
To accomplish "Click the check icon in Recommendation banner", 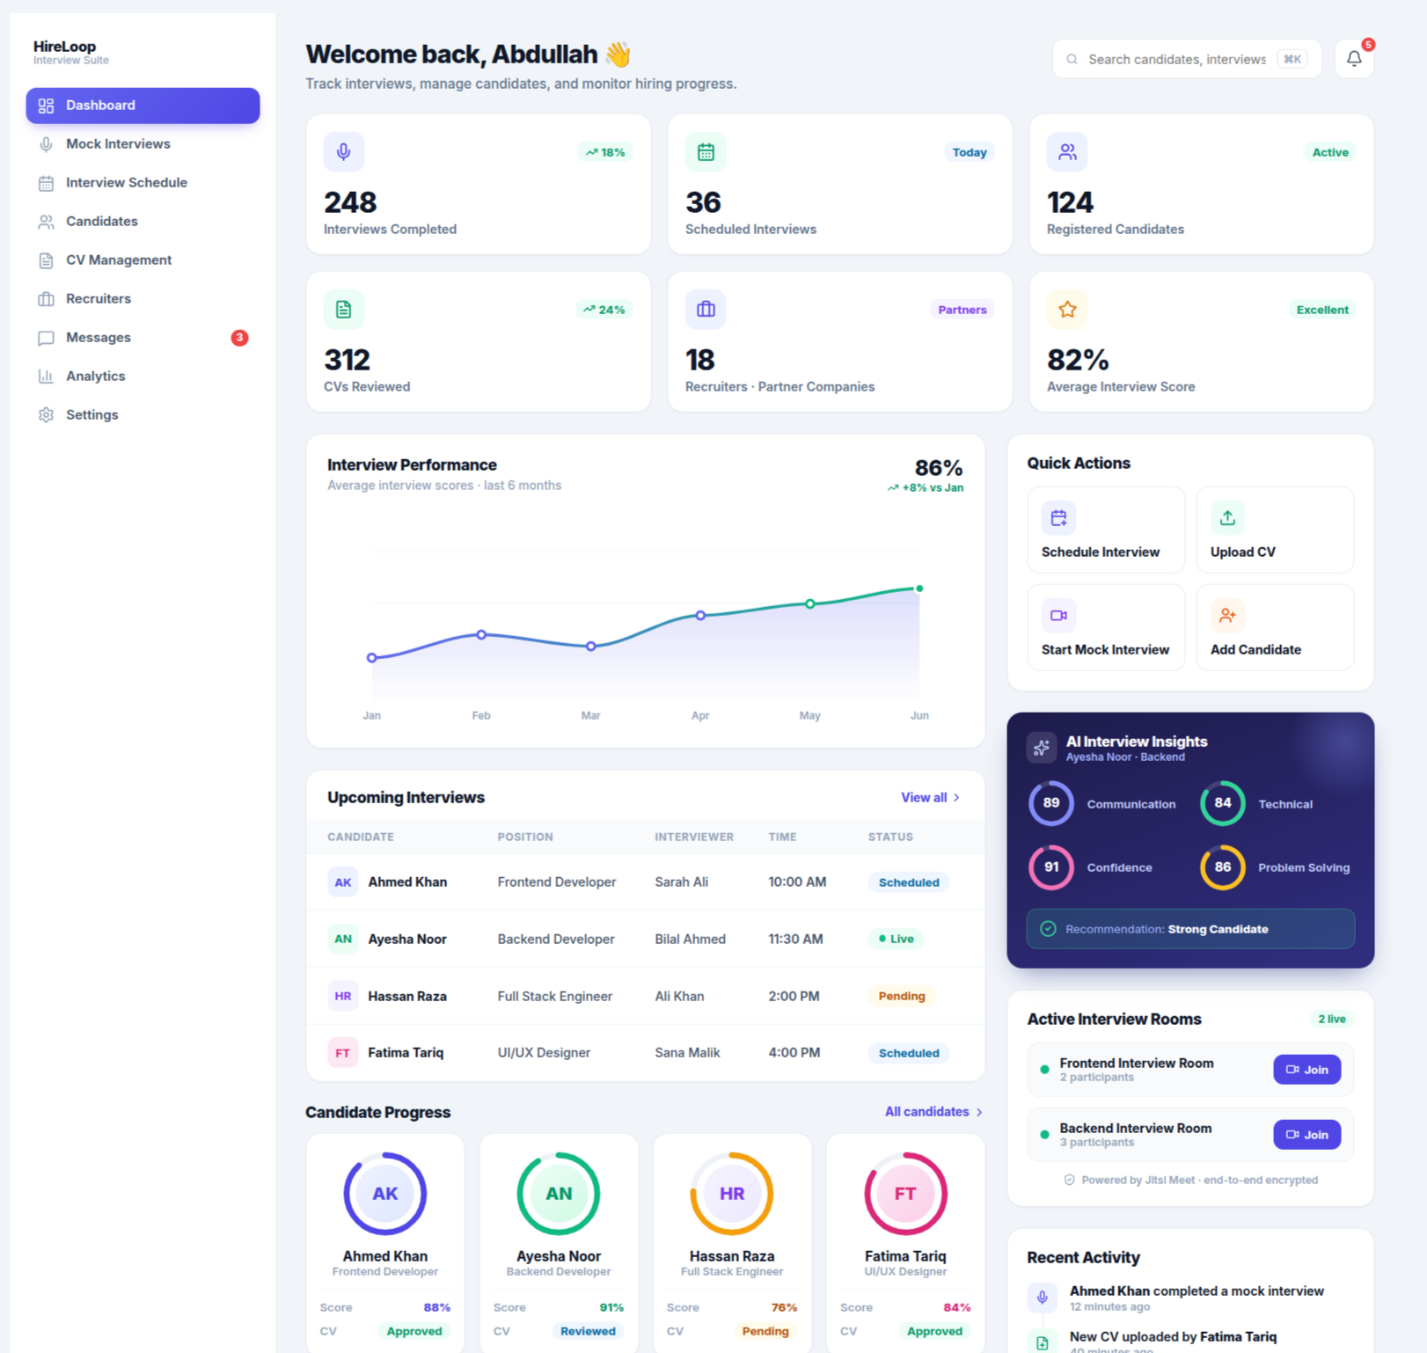I will [1048, 929].
